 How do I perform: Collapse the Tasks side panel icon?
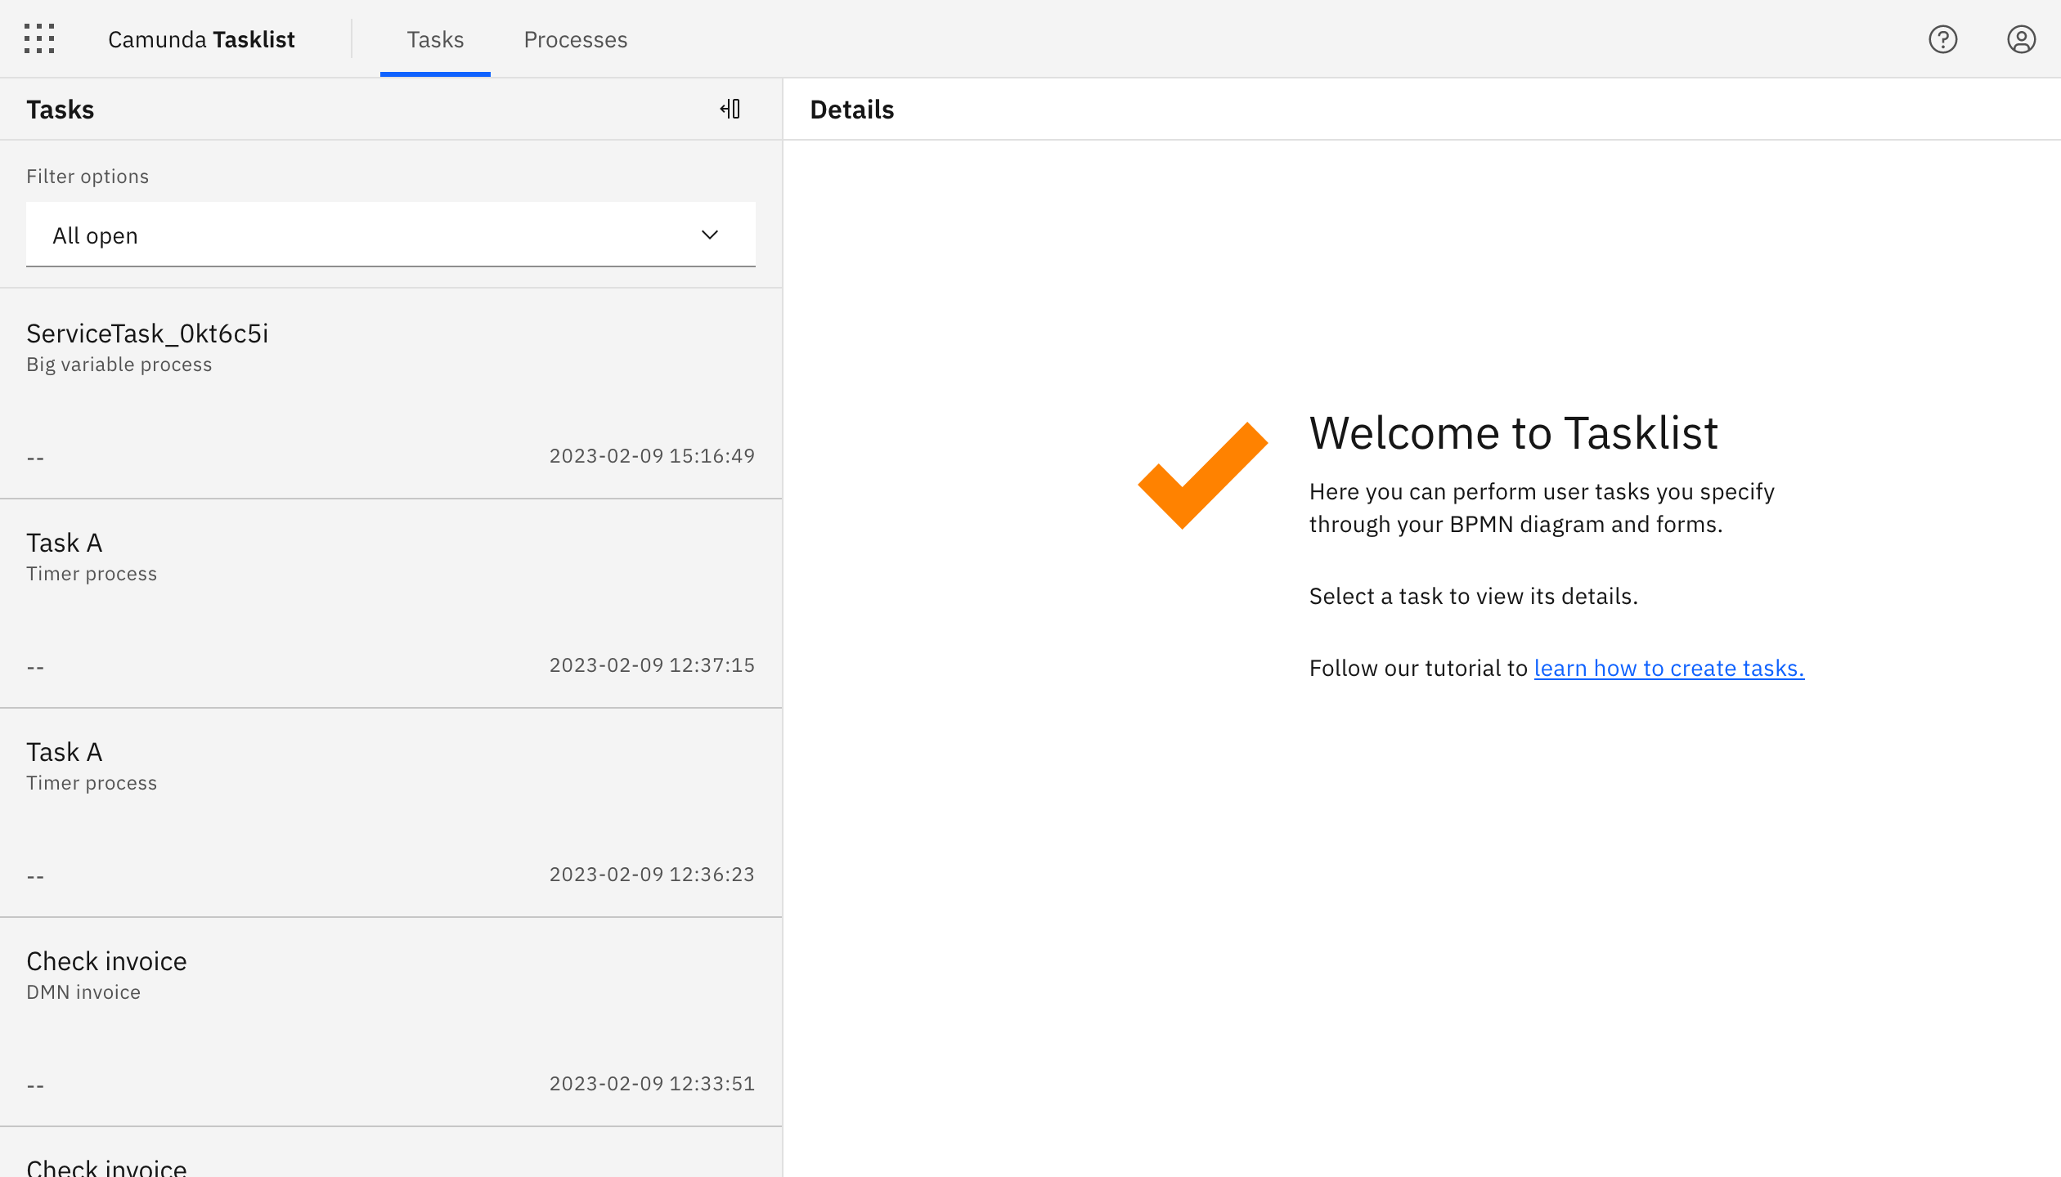coord(730,109)
